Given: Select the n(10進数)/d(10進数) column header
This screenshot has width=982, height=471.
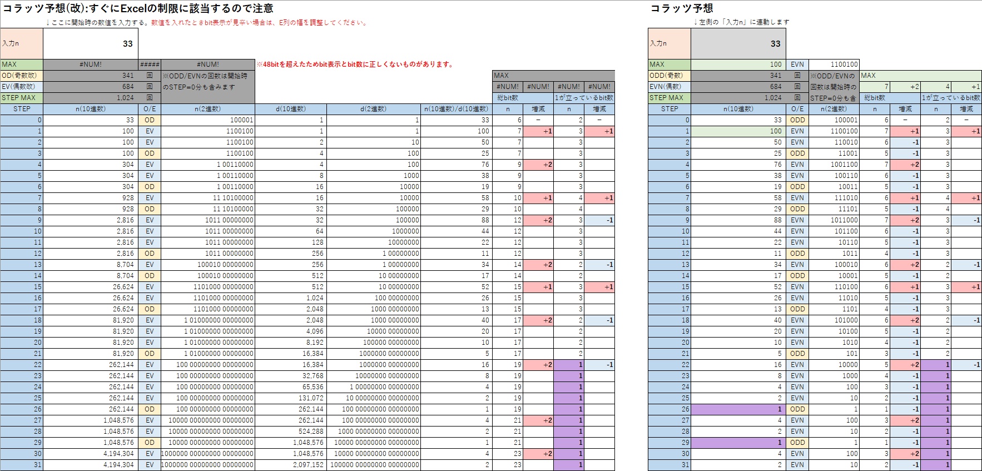Looking at the screenshot, I should tap(457, 109).
